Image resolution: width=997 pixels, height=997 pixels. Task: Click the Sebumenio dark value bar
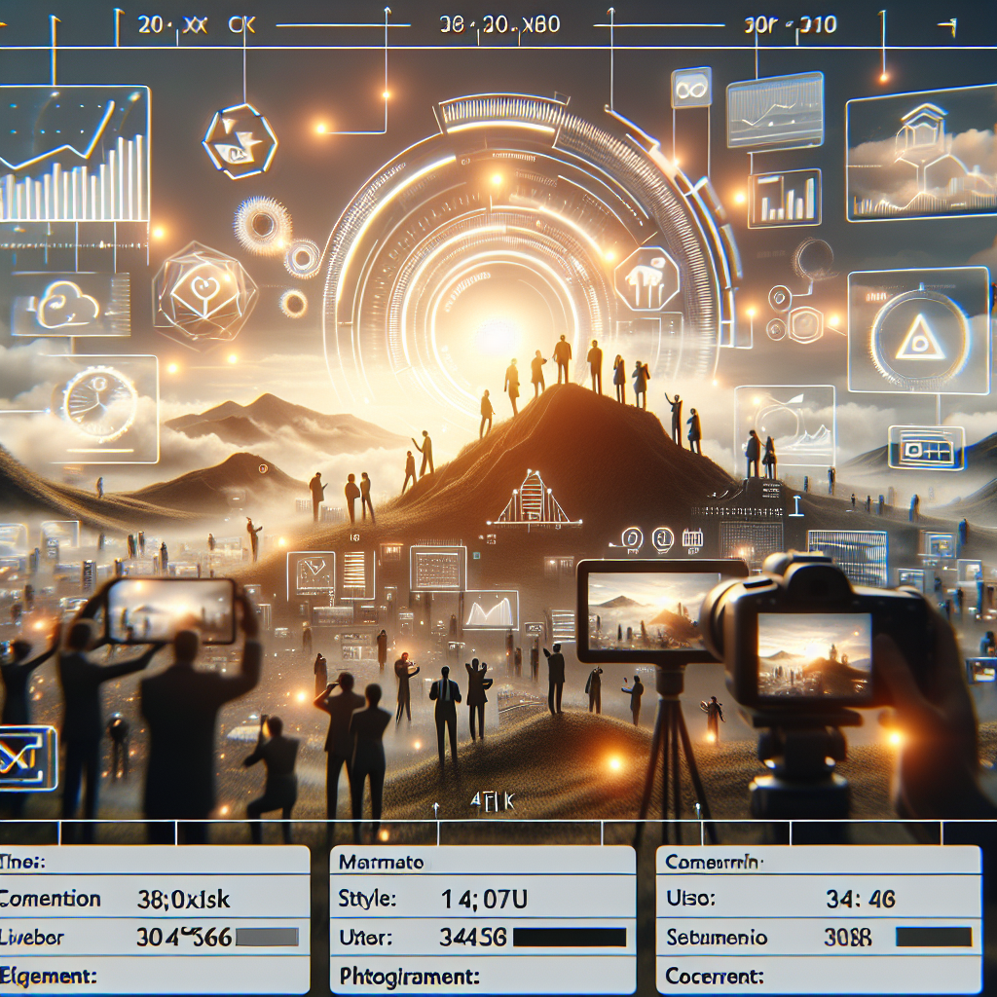933,937
